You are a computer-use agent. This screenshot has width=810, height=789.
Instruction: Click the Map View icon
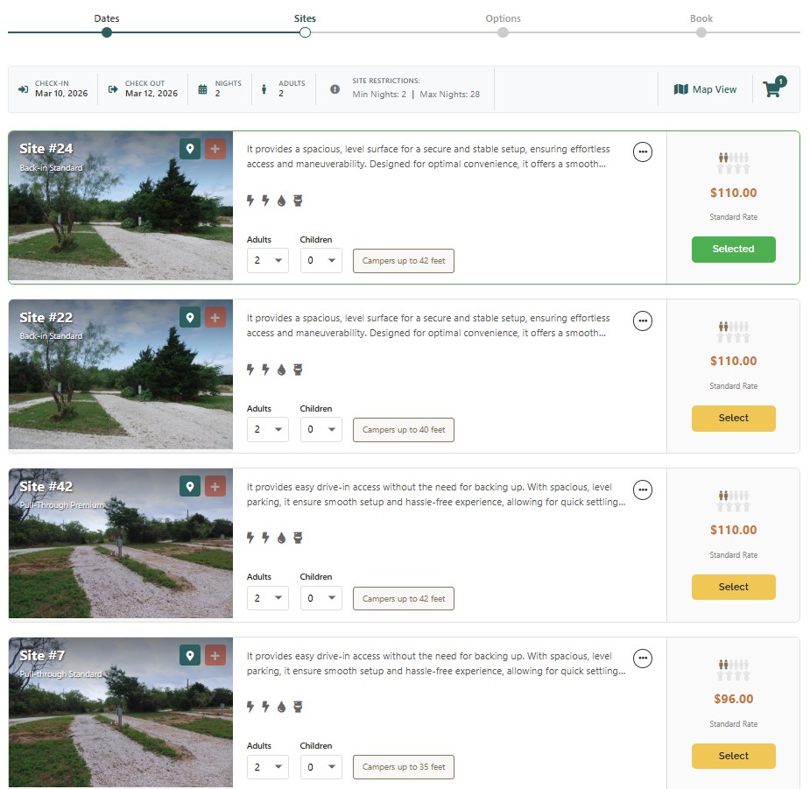tap(681, 89)
